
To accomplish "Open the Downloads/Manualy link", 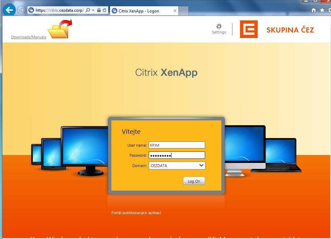I will (x=28, y=37).
